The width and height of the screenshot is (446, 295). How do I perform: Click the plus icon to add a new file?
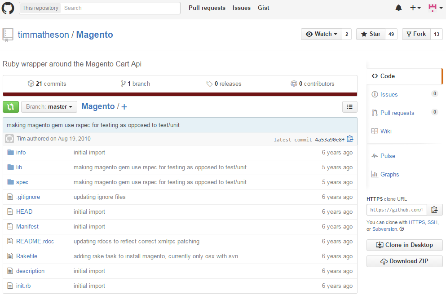coord(124,107)
